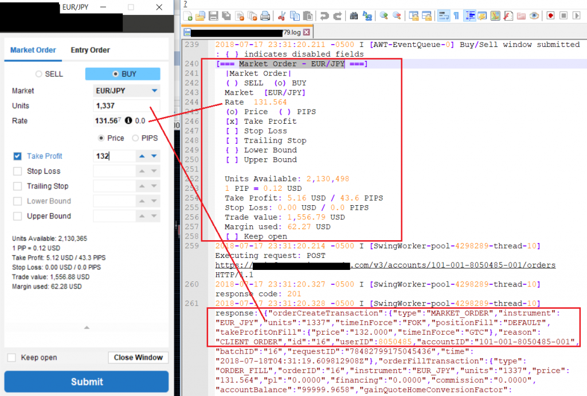
Task: Redo the last undone edit
Action: 337,15
